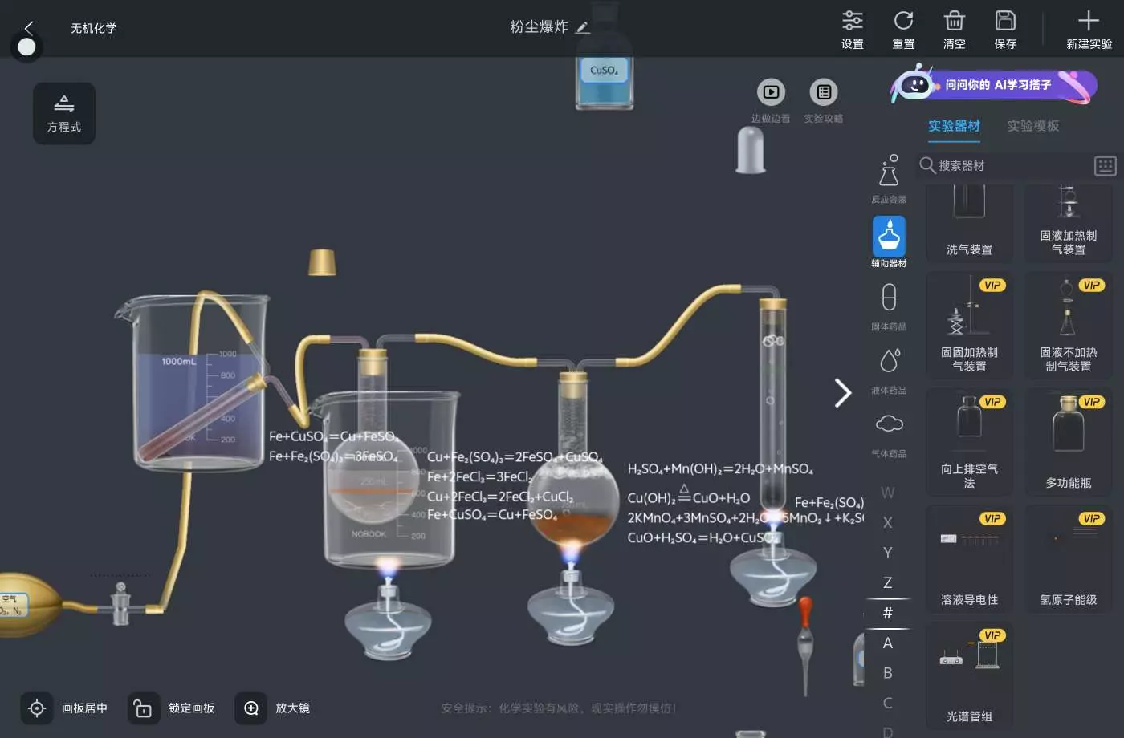Screen dimensions: 1124x738
Task: Pick the 固液不加热制气装置 equipment card
Action: coord(1069,324)
